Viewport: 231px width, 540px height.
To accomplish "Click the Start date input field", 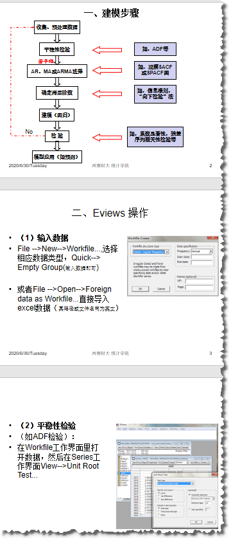I will [201, 257].
